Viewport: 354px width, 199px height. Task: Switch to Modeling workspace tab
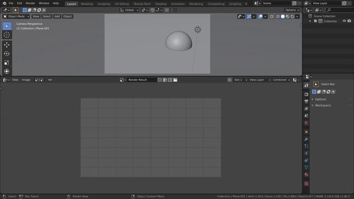click(x=87, y=4)
